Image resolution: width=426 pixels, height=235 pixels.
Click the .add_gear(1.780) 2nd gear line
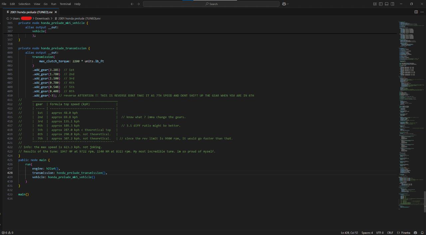(53, 74)
